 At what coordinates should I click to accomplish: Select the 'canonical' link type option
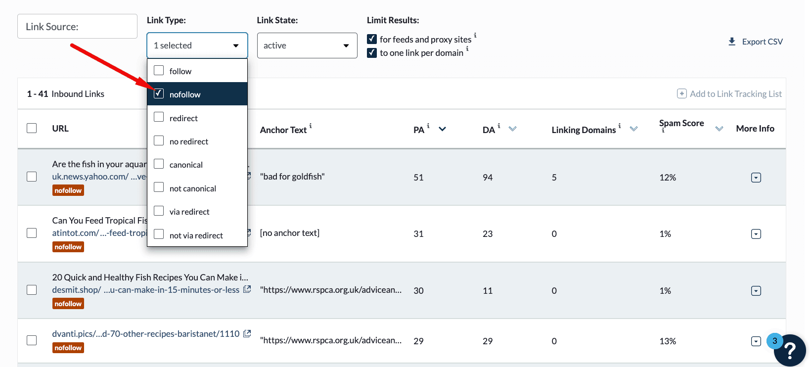click(159, 164)
